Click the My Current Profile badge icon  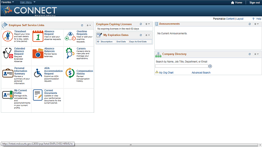coord(8,95)
